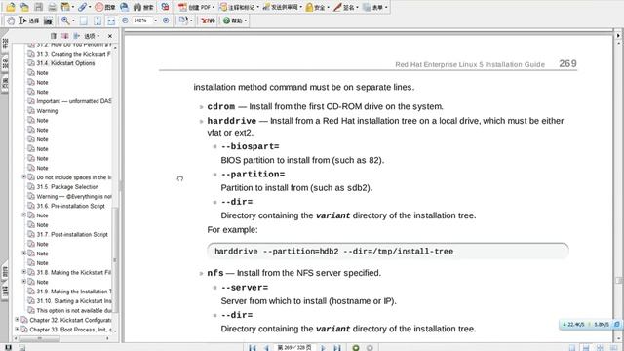Open bookmark 31.4 Kickstart Options

pos(65,63)
